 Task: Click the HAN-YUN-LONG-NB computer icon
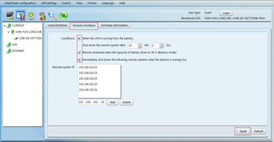pyautogui.click(x=13, y=32)
